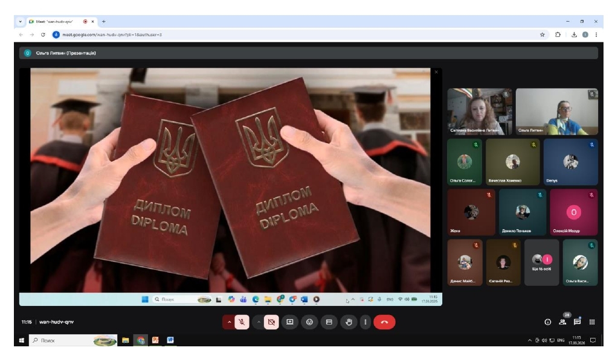Open PowerPoint from the taskbar
This screenshot has height=359, width=615.
pyautogui.click(x=155, y=340)
